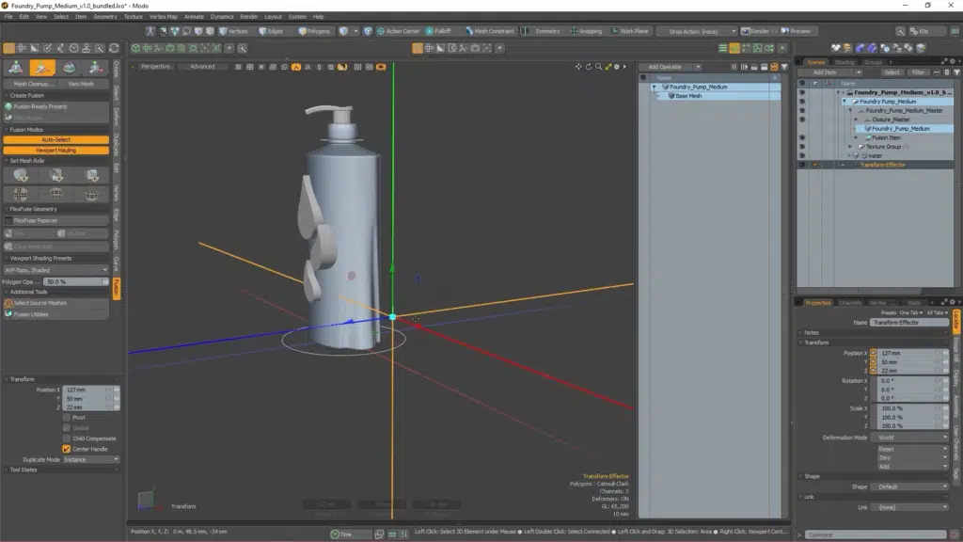Collapse the Foundry_Pump_Medium_Master tree item
963x542 pixels.
click(x=848, y=111)
